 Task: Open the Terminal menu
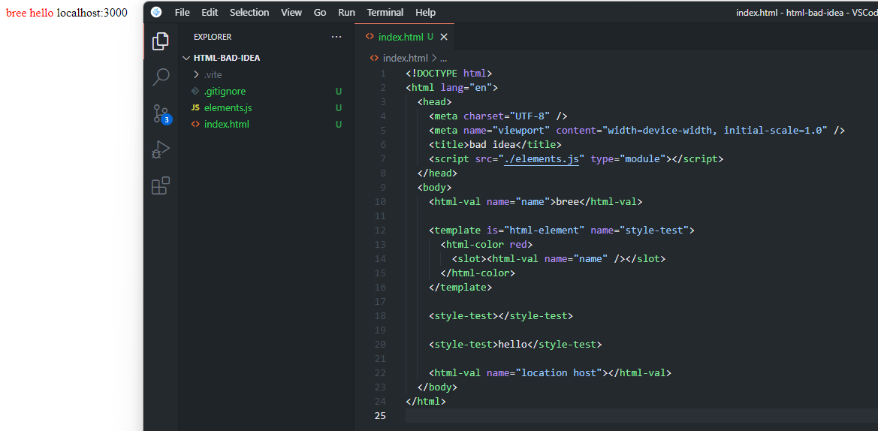(386, 12)
